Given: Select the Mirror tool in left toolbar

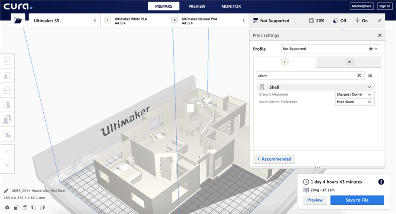Looking at the screenshot, I should [x=7, y=104].
